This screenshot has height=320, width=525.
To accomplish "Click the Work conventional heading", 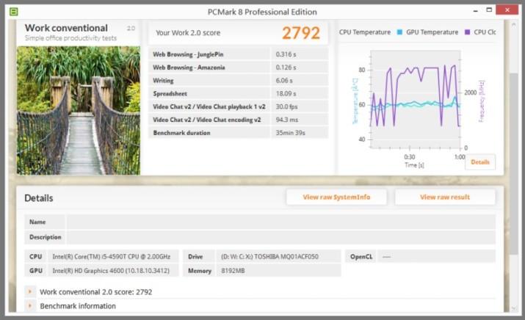I will 66,28.
